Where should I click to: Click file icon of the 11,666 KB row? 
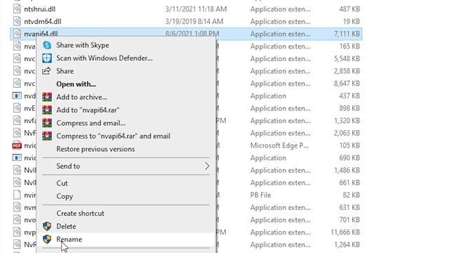pyautogui.click(x=17, y=232)
